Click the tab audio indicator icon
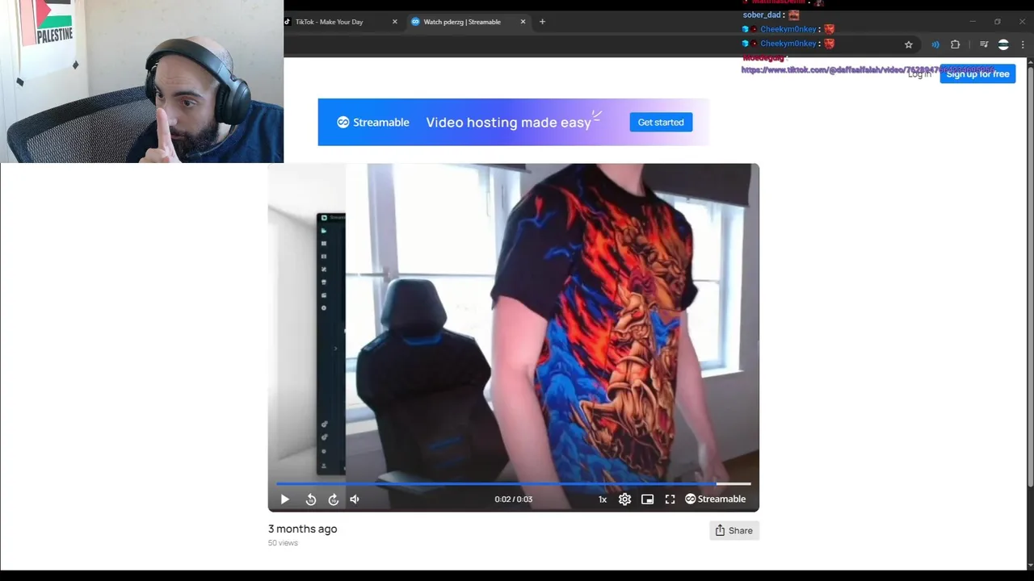This screenshot has height=581, width=1034. tap(935, 44)
